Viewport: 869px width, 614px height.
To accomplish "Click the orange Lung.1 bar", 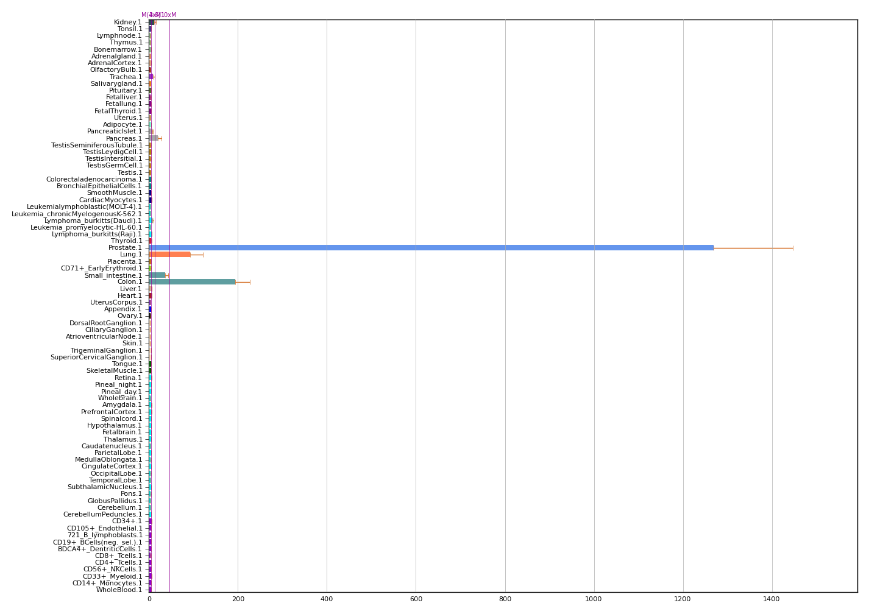I will click(x=170, y=255).
